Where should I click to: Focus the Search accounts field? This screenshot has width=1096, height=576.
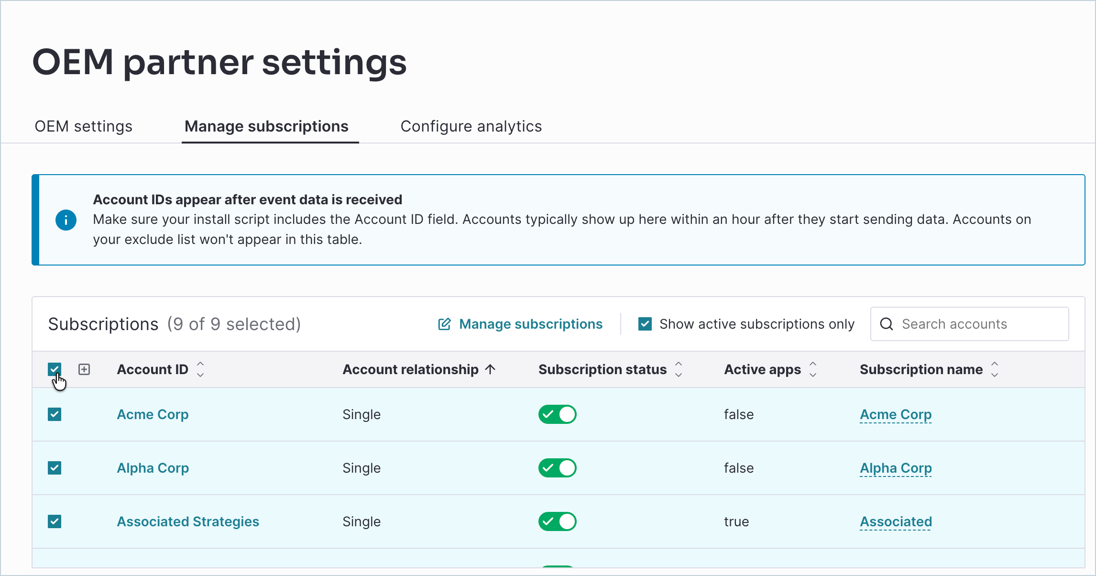(x=970, y=324)
